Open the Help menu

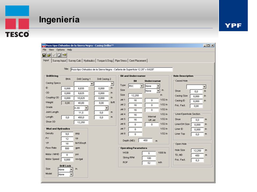(x=70, y=50)
